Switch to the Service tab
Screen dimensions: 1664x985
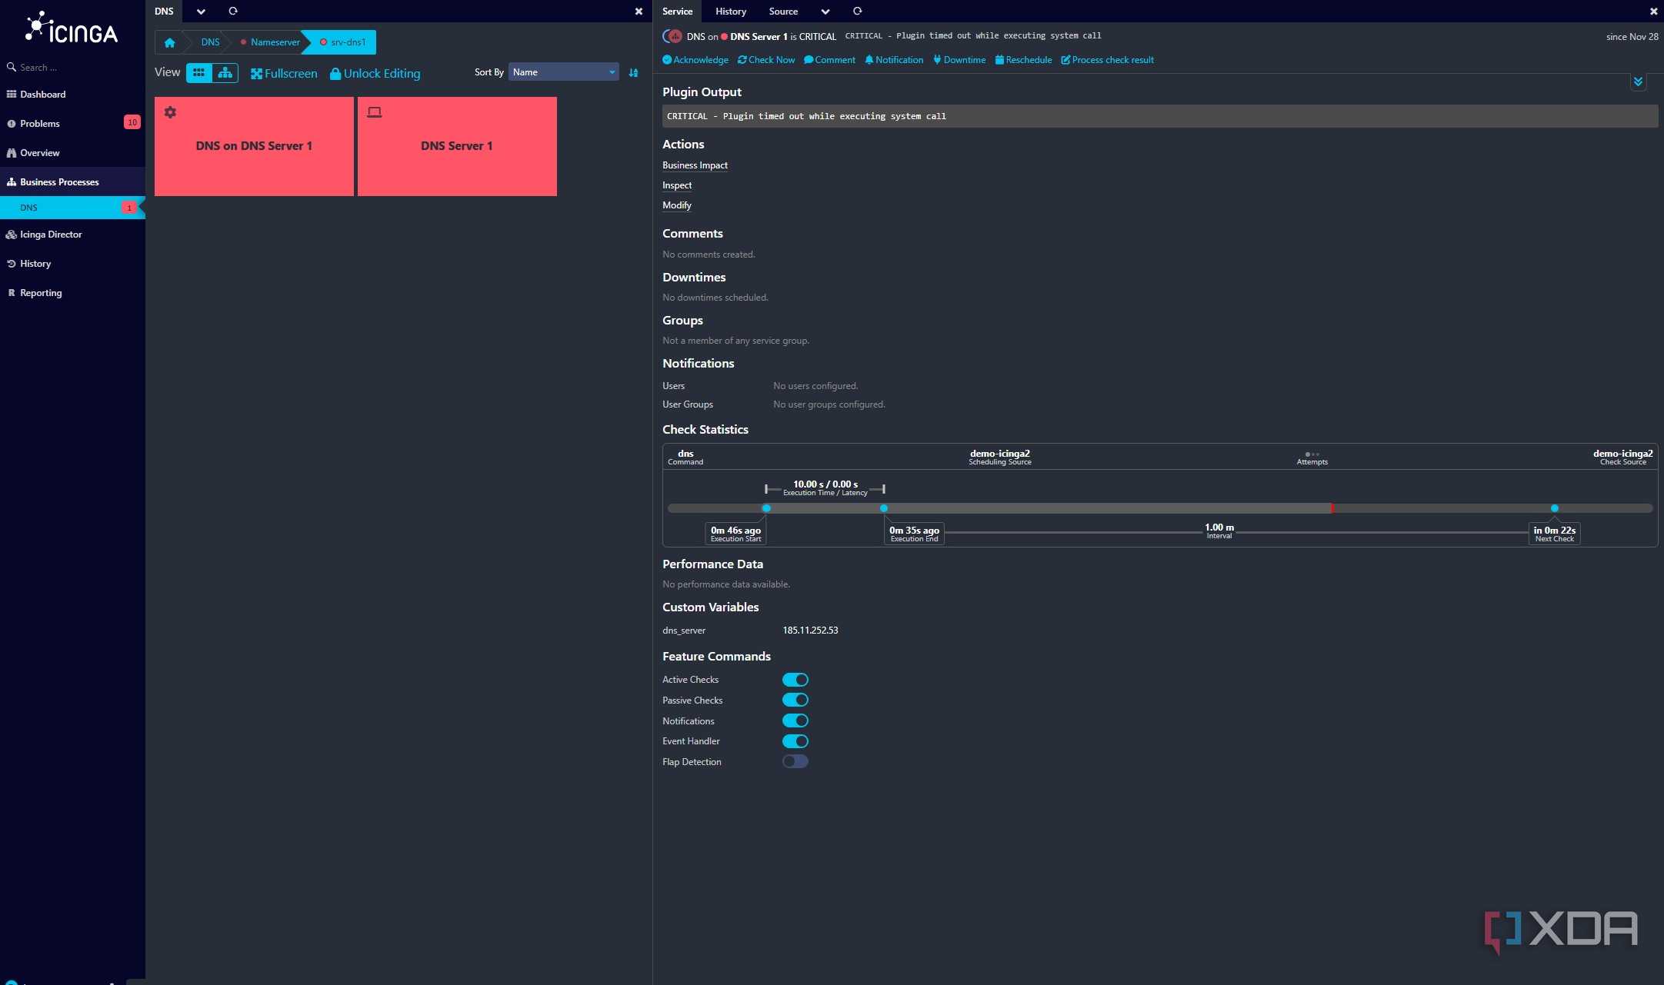point(677,12)
